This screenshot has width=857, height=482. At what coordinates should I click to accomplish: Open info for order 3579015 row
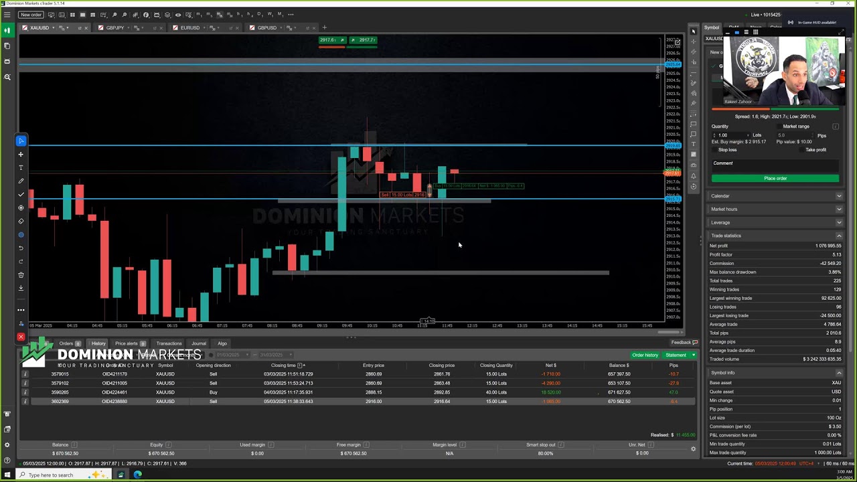pos(25,374)
